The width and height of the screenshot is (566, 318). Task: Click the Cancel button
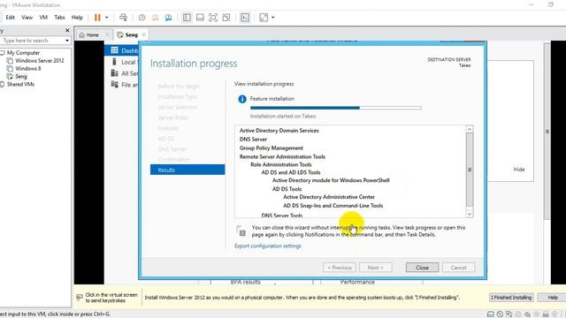458,268
